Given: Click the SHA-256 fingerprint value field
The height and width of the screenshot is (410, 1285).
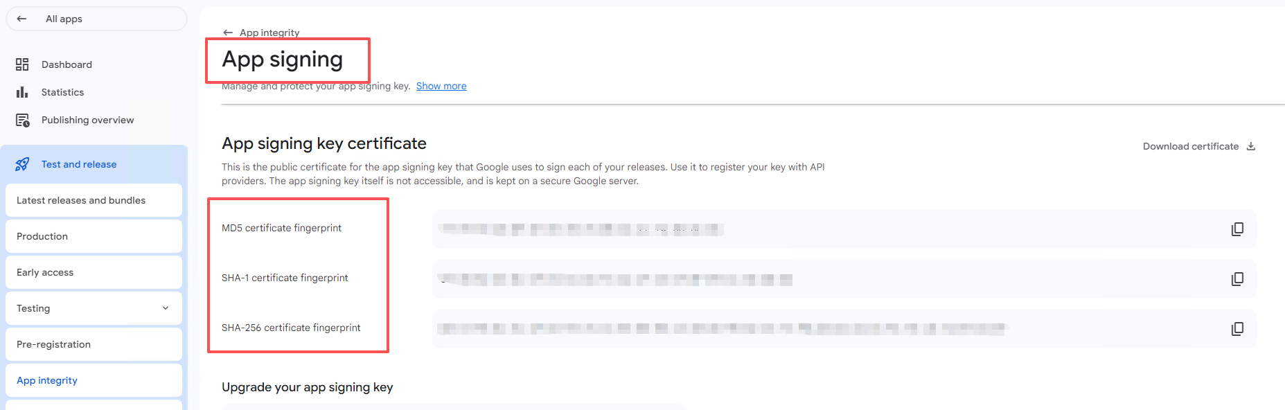Looking at the screenshot, I should pos(720,329).
